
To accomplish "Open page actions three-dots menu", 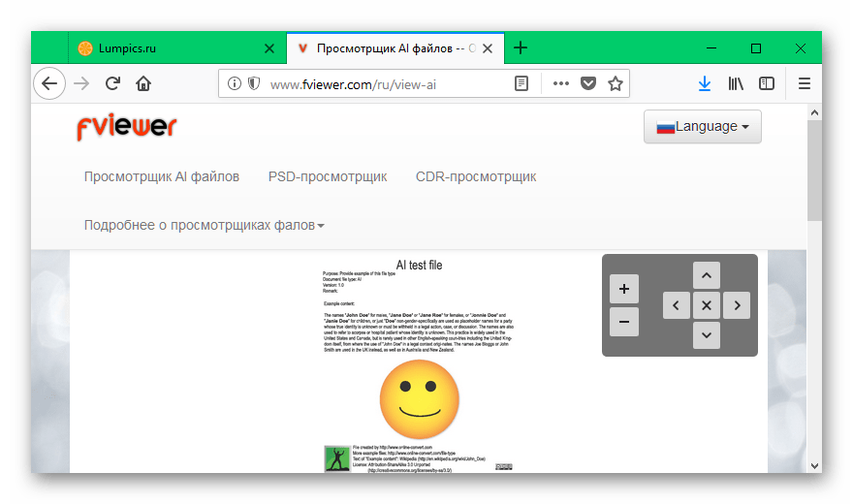I will point(561,83).
